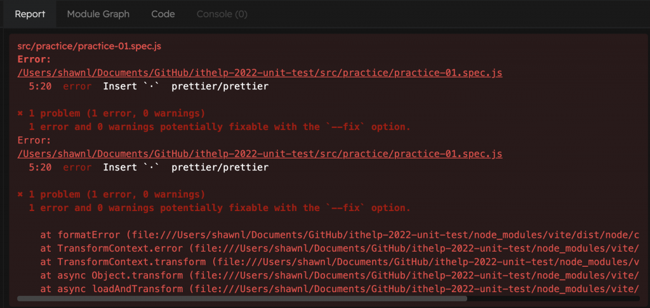The height and width of the screenshot is (308, 650).
Task: Click the "at formatError" stack trace line
Action: point(336,235)
